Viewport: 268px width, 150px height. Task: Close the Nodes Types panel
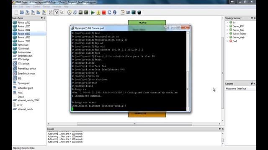[45, 18]
